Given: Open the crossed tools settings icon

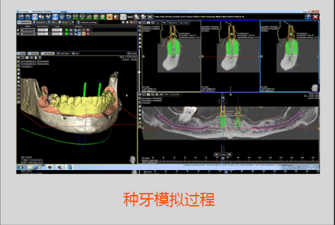Looking at the screenshot, I should point(48,17).
